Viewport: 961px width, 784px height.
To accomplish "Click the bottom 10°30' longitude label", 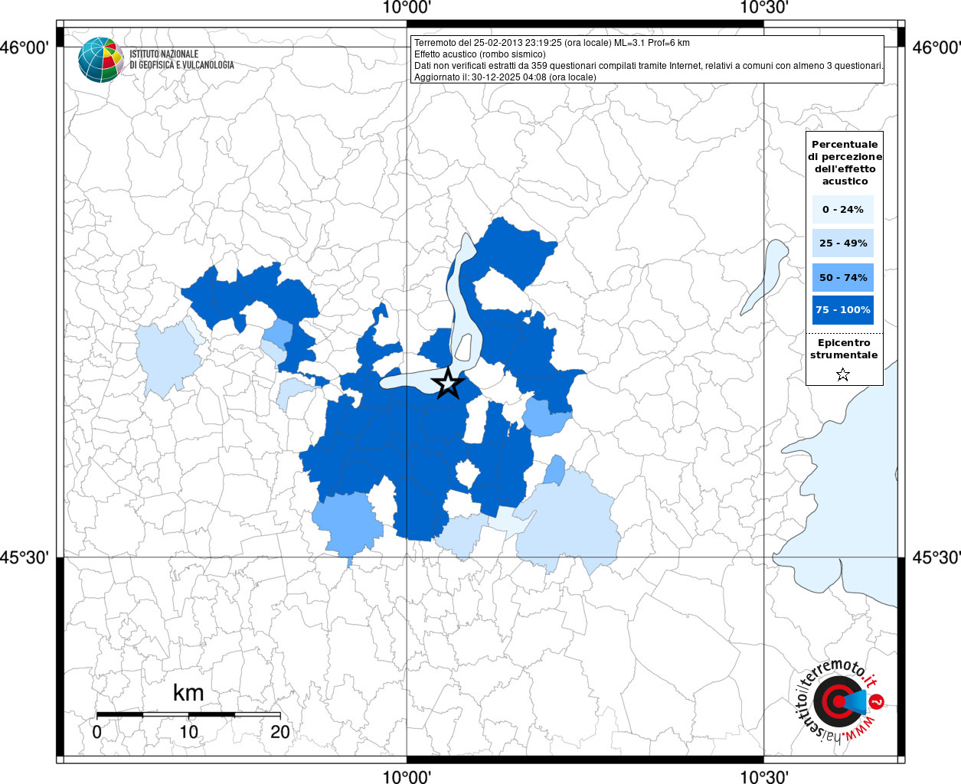I will tap(764, 776).
